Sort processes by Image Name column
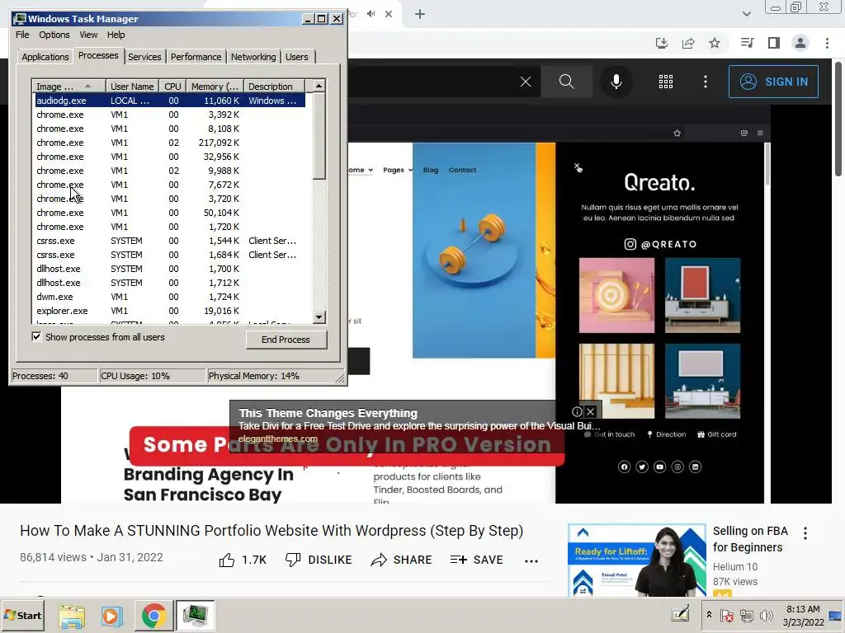This screenshot has height=633, width=845. tap(68, 87)
